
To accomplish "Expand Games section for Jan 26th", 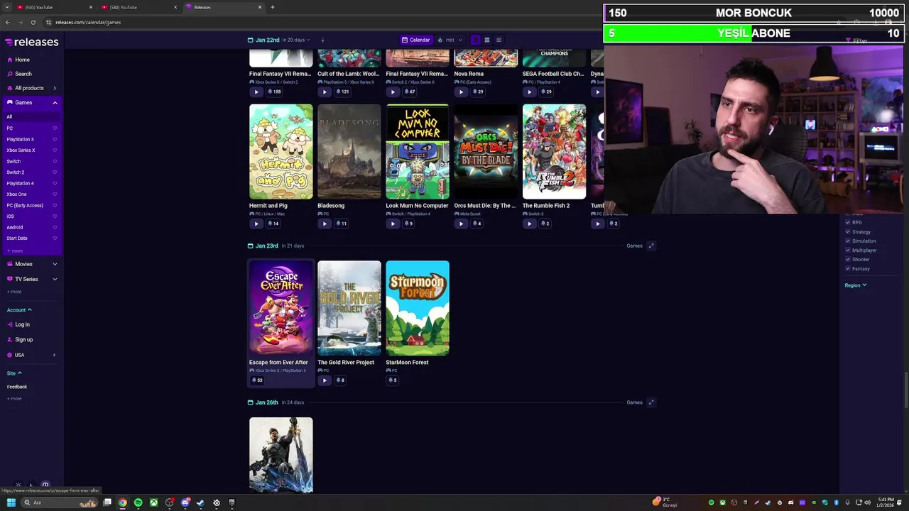I will point(651,402).
